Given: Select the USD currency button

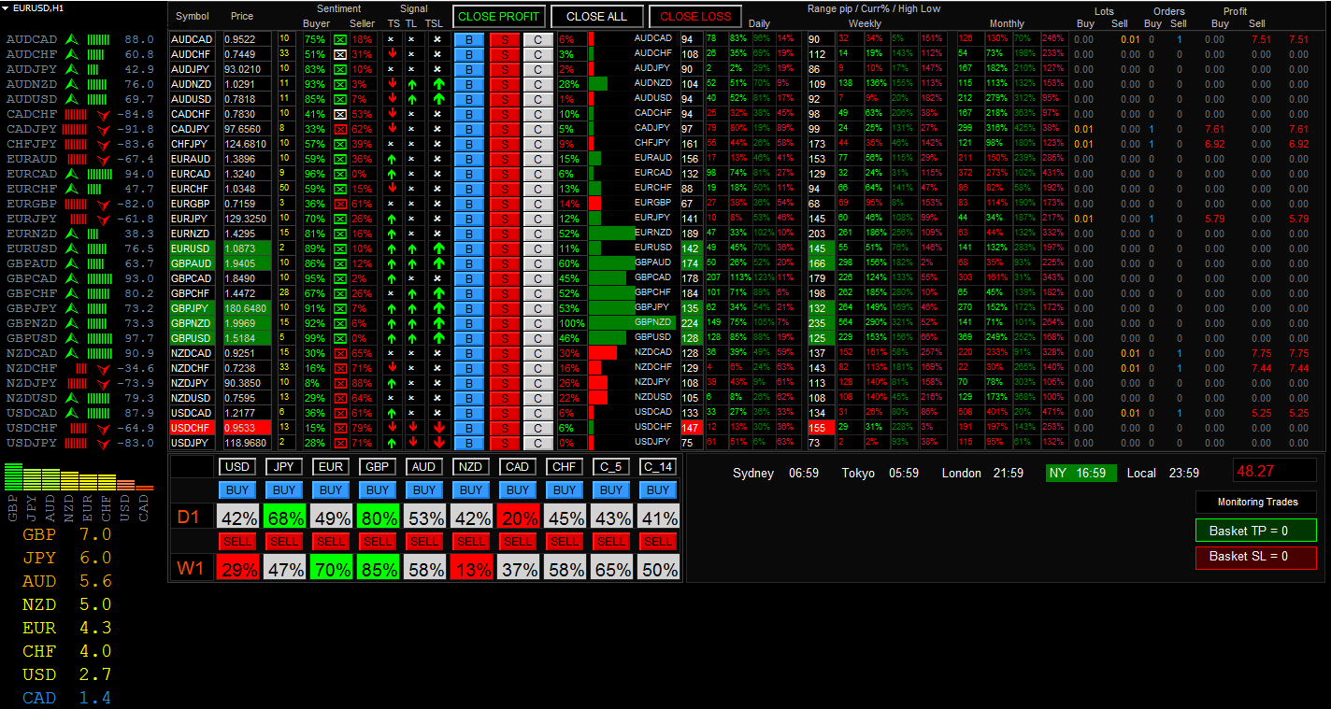Looking at the screenshot, I should click(237, 466).
